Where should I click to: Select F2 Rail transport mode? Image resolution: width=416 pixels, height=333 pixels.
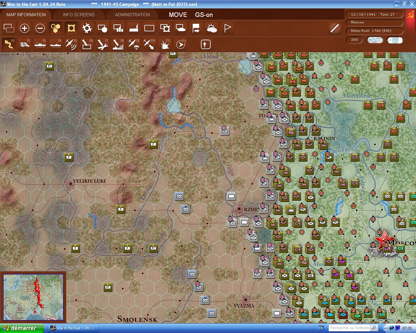24,44
